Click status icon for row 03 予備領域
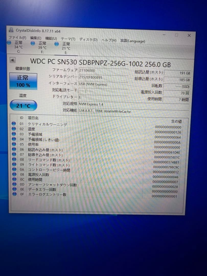207x276 pixels. coord(14,134)
